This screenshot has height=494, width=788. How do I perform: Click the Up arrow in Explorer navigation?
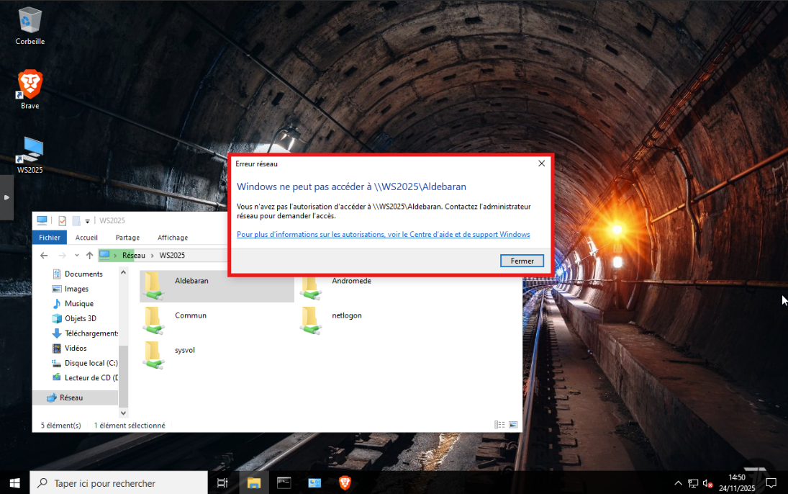89,256
